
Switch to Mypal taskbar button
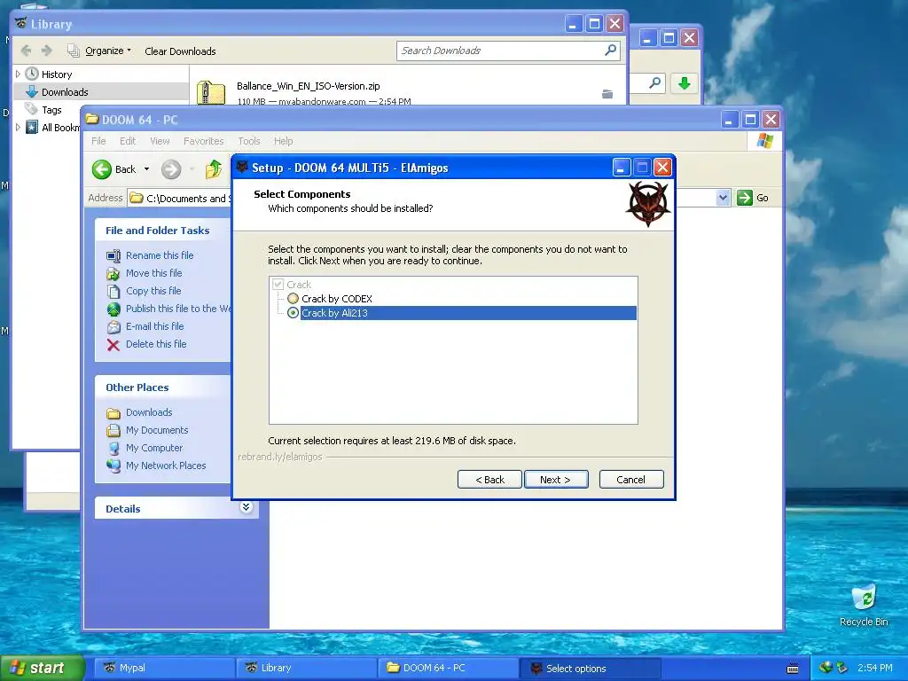[164, 668]
